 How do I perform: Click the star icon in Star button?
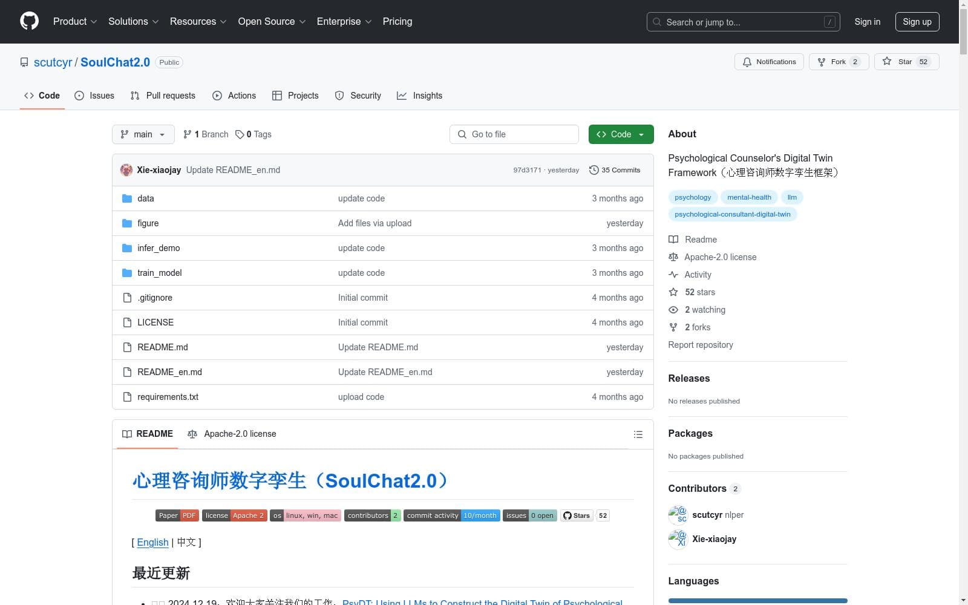(x=887, y=61)
